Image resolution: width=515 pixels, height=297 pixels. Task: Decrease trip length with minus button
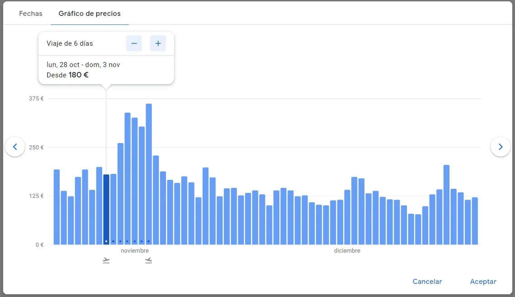point(134,43)
